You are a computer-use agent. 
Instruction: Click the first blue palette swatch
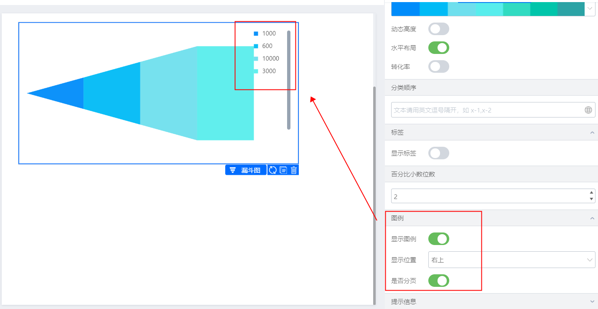pos(405,9)
